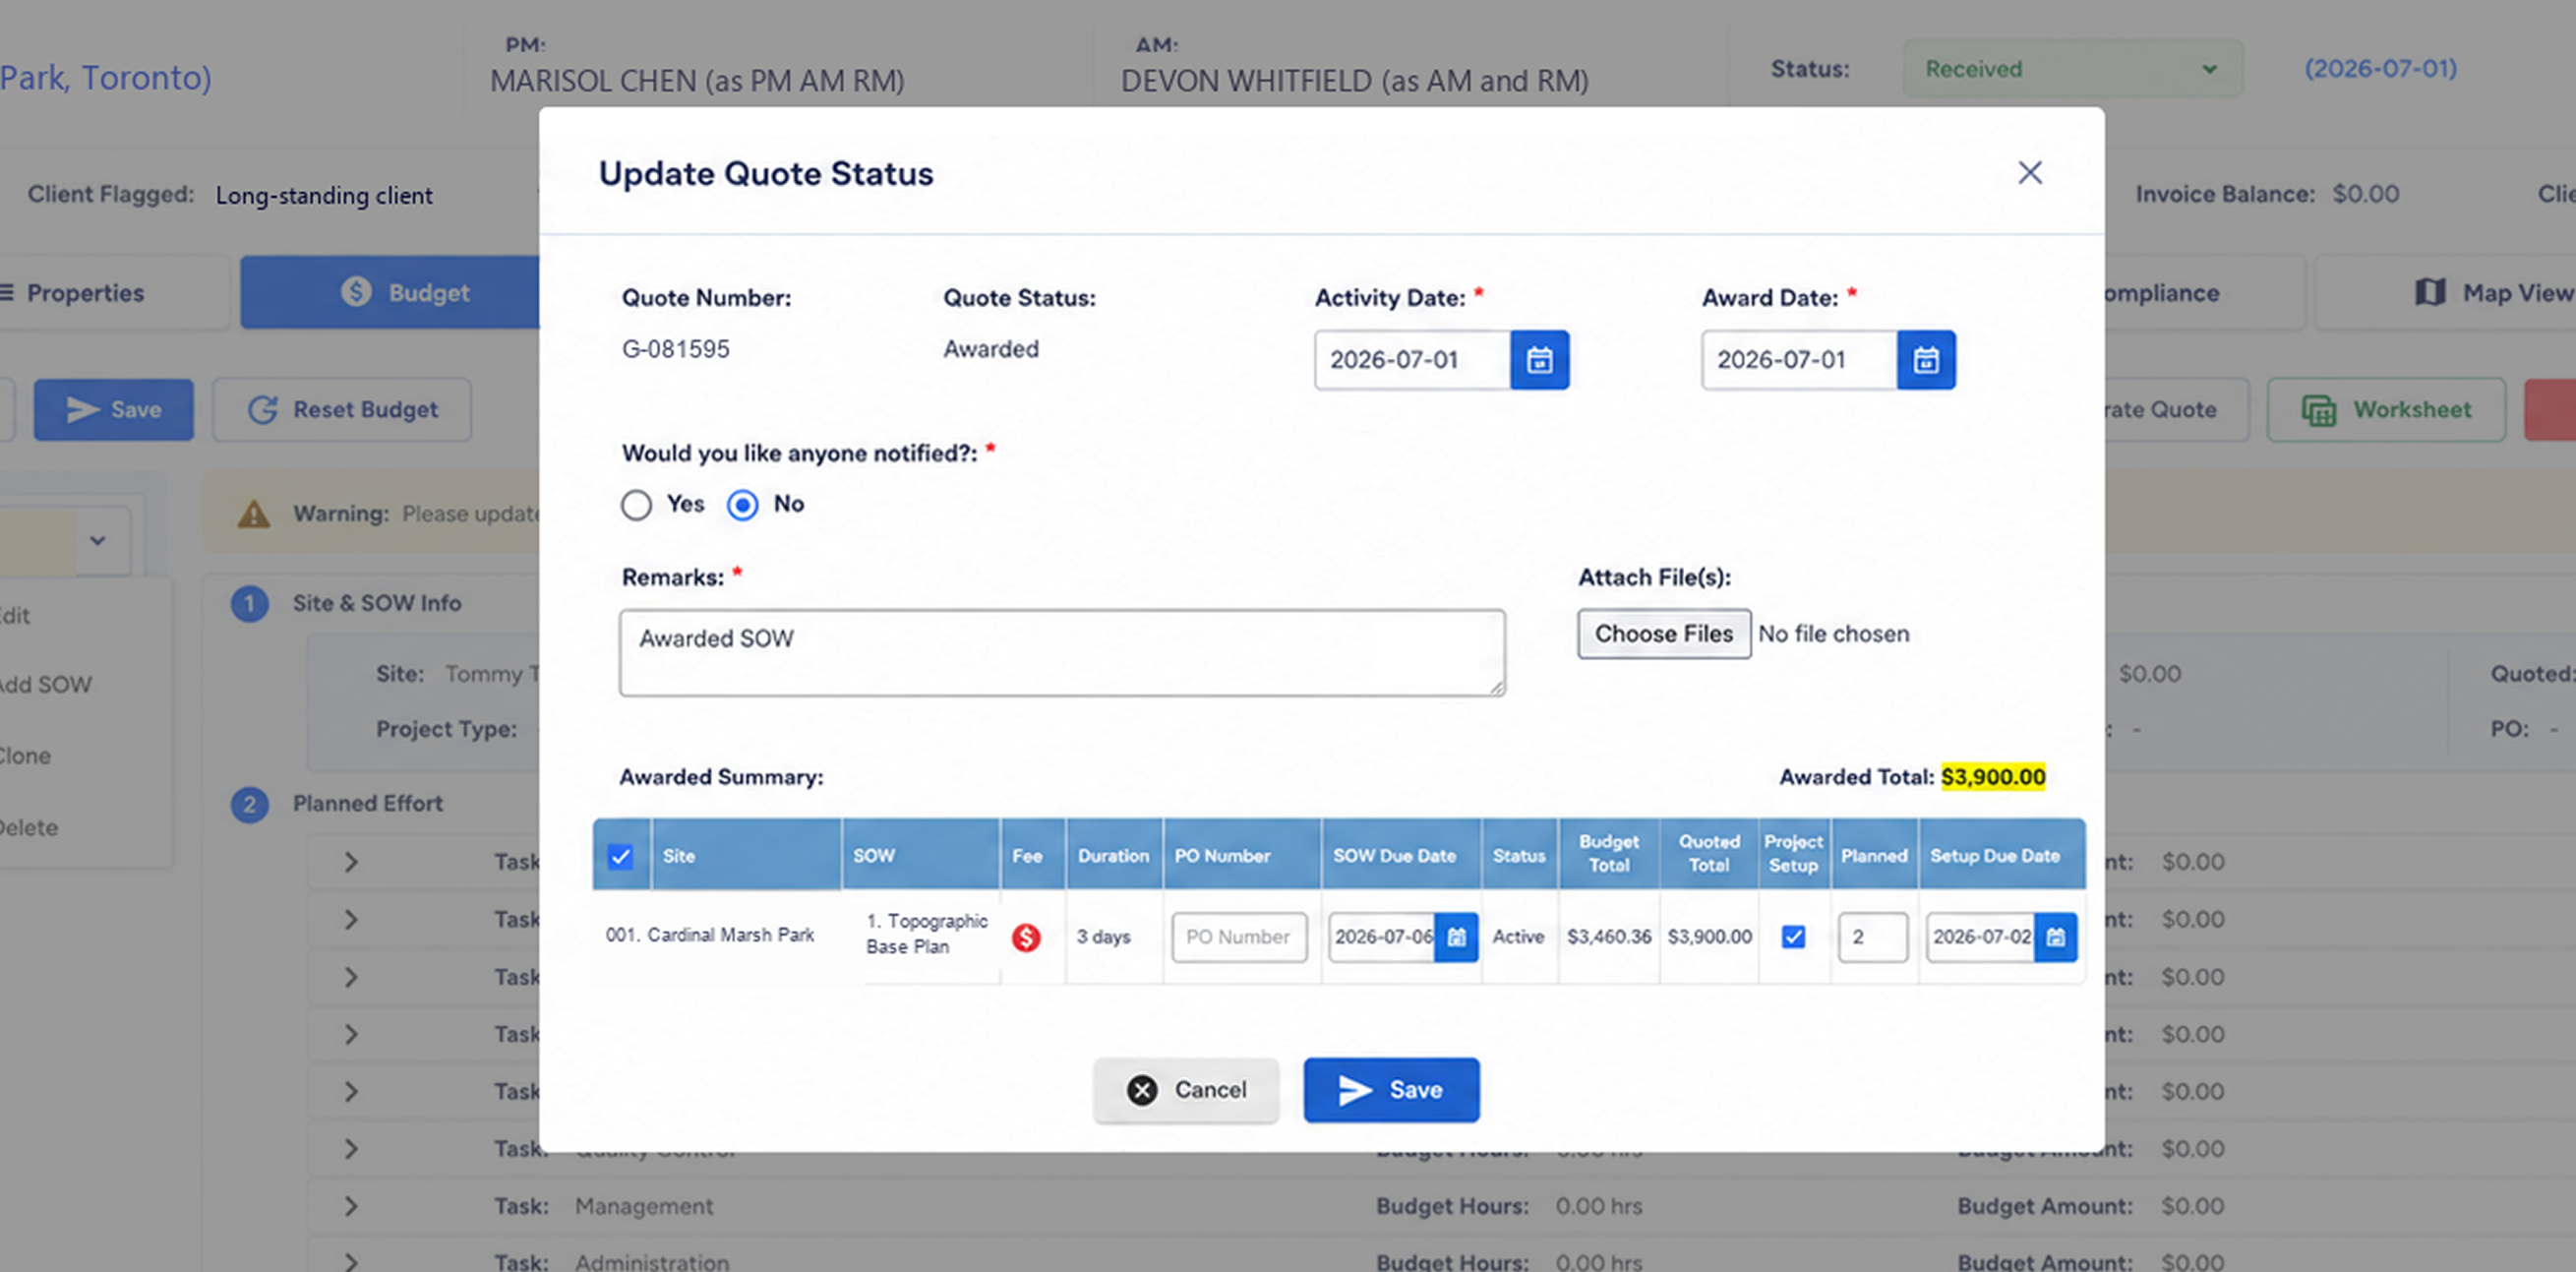Click the Activity Date input field
Image resolution: width=2576 pixels, height=1272 pixels.
click(1412, 360)
